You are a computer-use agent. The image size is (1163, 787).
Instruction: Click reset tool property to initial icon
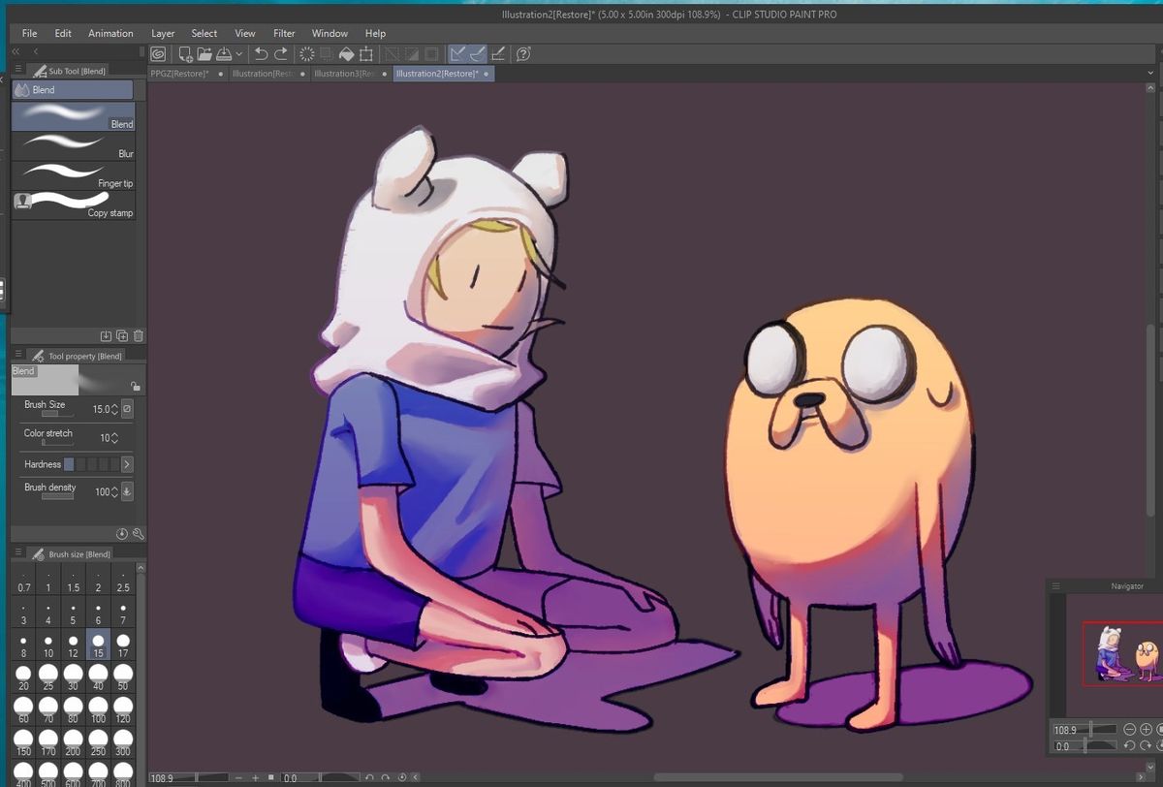pyautogui.click(x=122, y=534)
